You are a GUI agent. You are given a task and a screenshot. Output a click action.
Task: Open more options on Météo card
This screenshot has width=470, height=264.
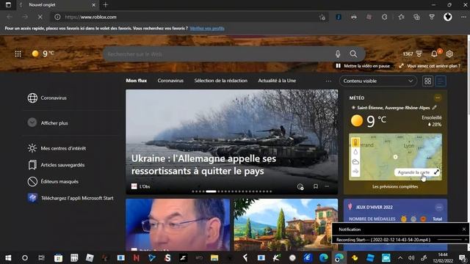(x=438, y=98)
